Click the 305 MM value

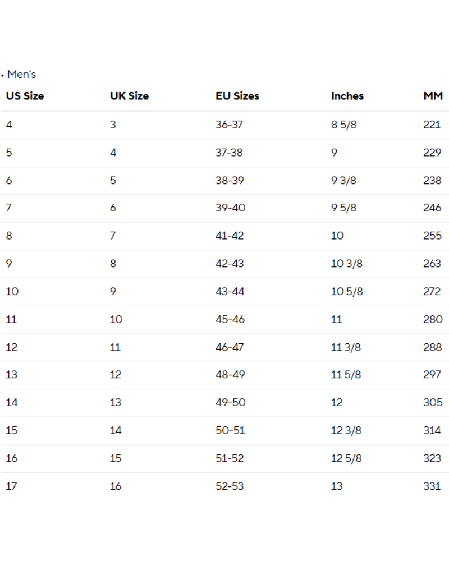[x=432, y=402]
